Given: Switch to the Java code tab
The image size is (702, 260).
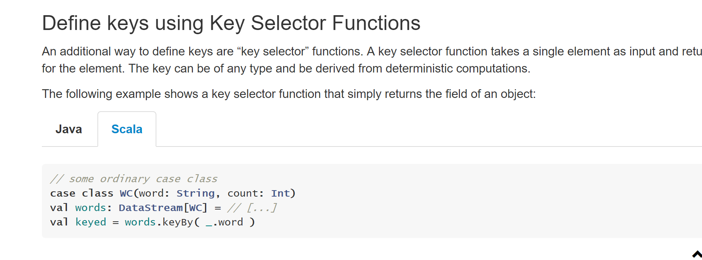Looking at the screenshot, I should [69, 129].
